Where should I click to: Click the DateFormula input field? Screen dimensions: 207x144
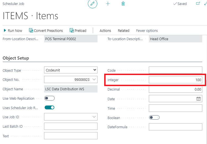click(x=175, y=127)
